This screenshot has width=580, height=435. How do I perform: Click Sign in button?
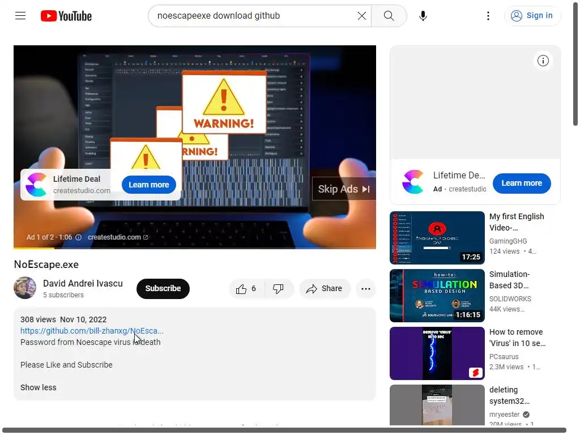tap(532, 15)
